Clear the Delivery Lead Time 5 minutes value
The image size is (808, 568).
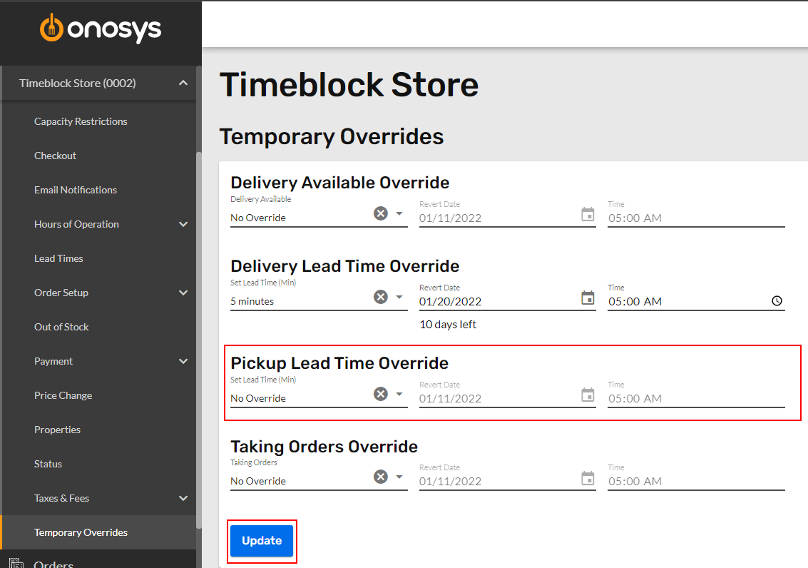pos(380,297)
